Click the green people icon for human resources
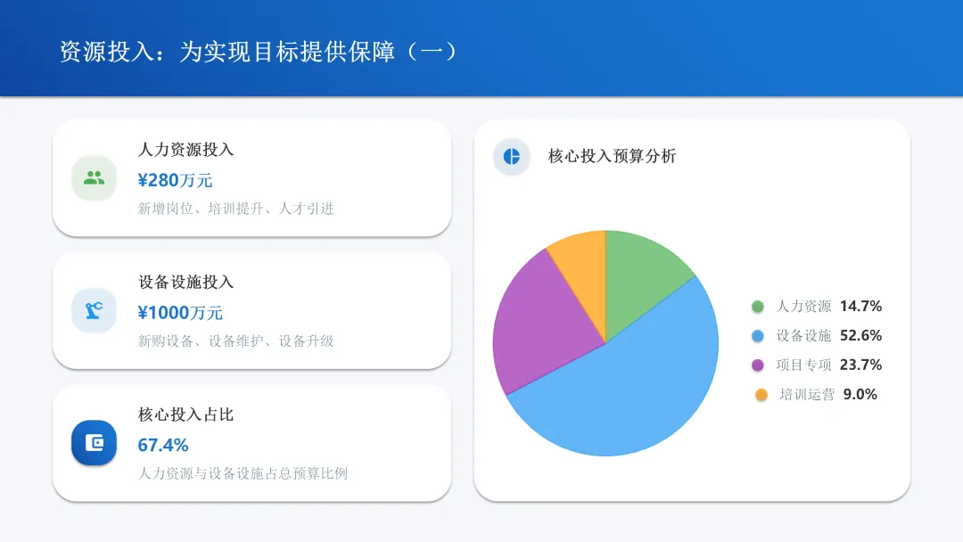 94,177
